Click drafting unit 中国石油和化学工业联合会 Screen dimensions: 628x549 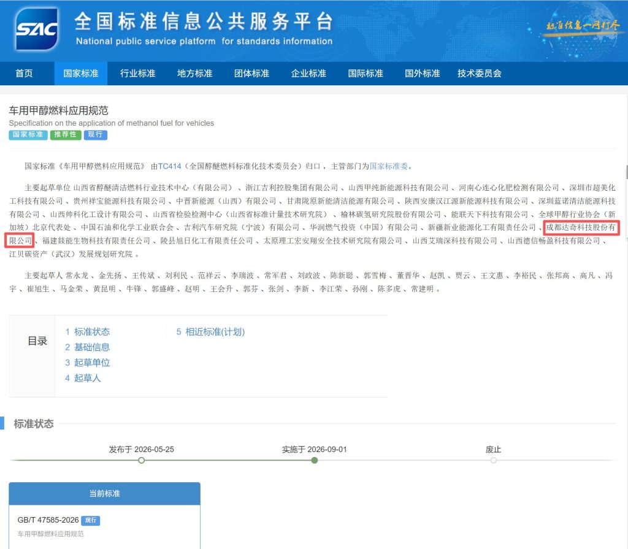click(x=128, y=228)
